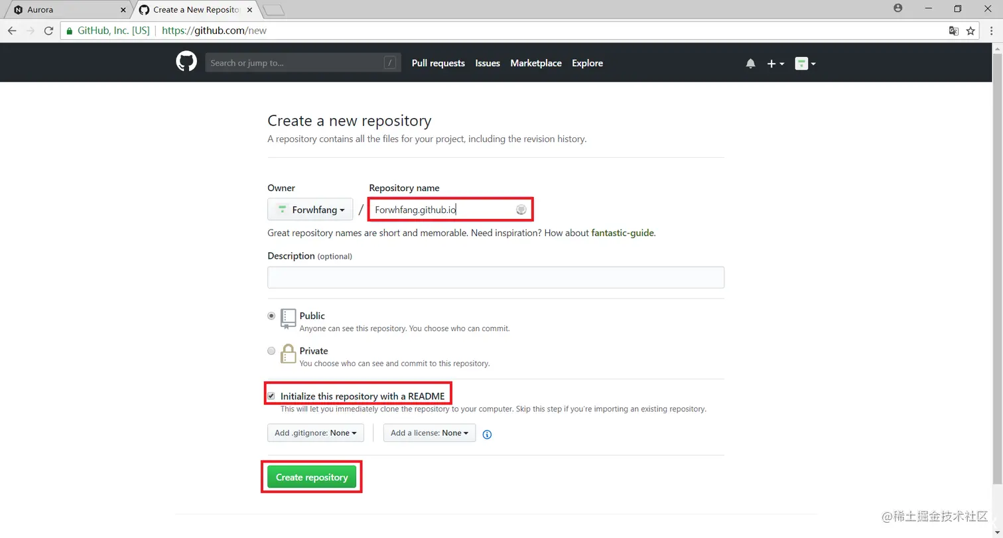Image resolution: width=1003 pixels, height=538 pixels.
Task: Click the Repository name input field
Action: 451,210
